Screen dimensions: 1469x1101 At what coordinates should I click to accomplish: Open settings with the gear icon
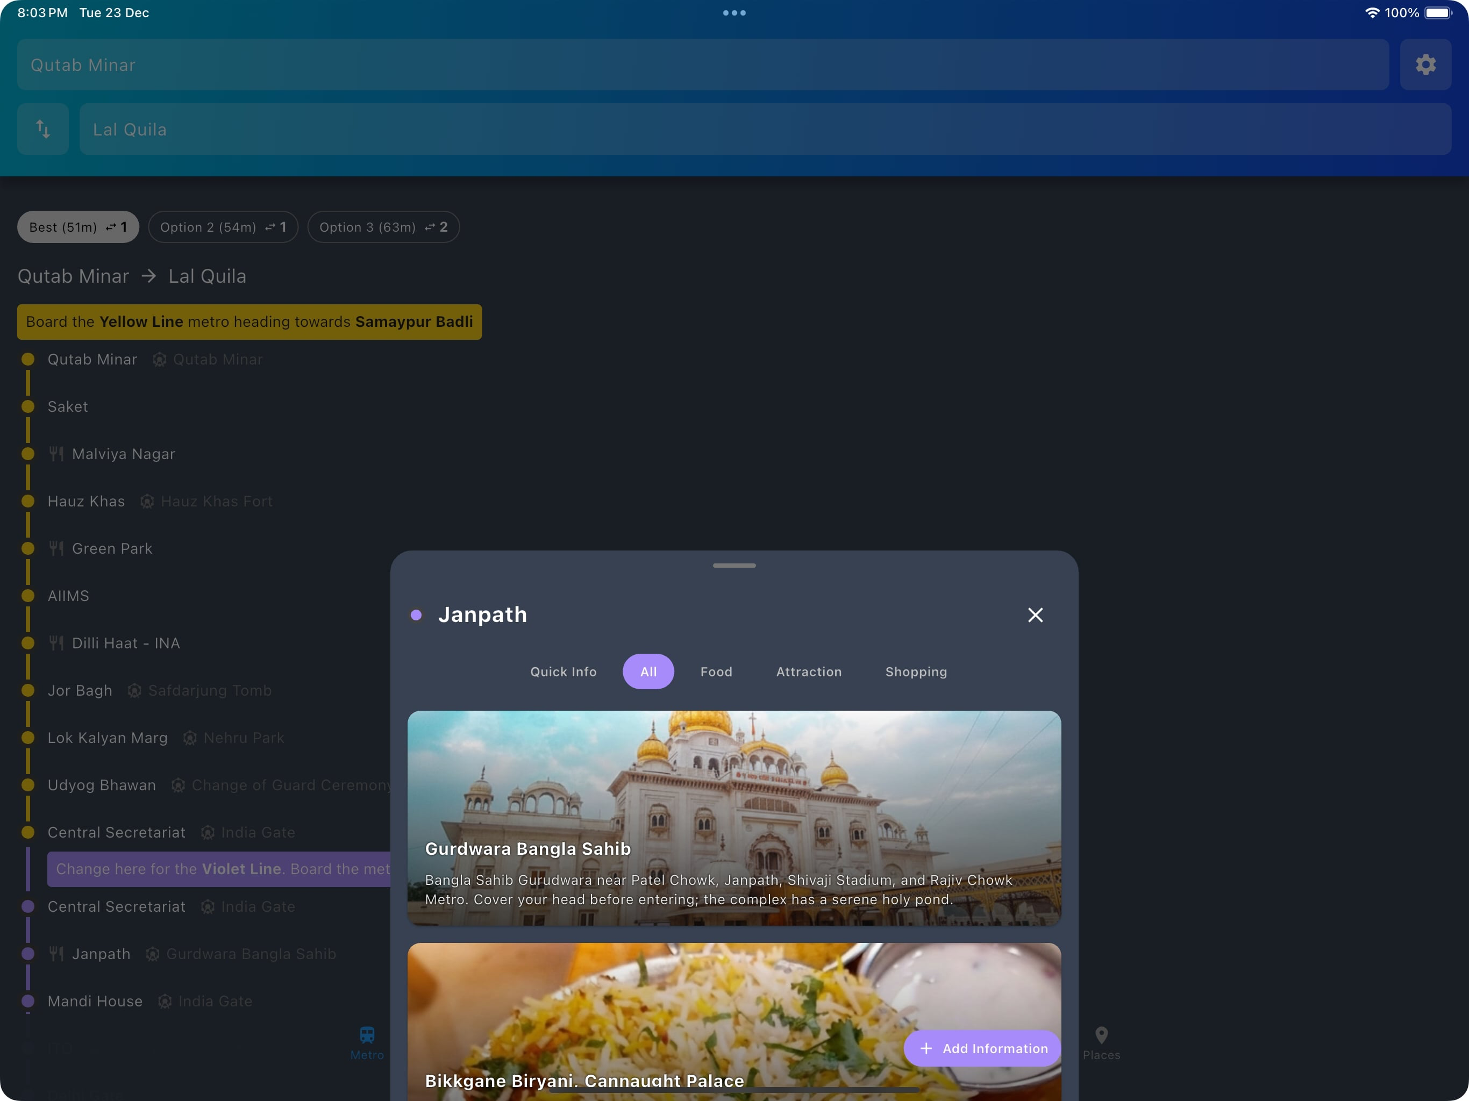[x=1425, y=65]
